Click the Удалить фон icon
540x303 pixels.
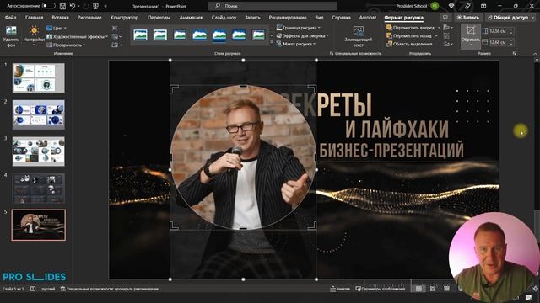point(11,36)
